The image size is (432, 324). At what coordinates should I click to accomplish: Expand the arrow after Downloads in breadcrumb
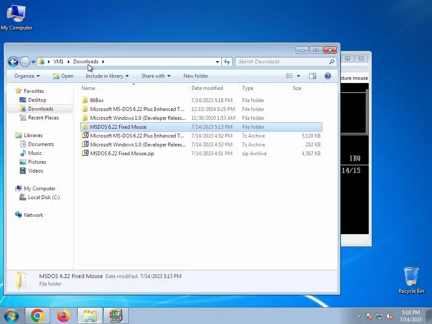tap(103, 62)
